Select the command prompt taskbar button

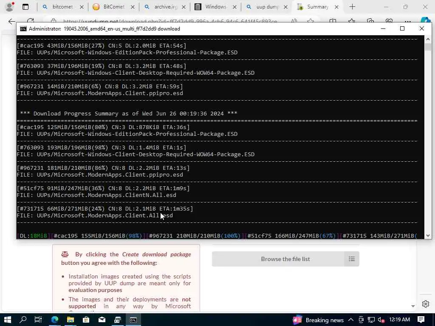[133, 320]
